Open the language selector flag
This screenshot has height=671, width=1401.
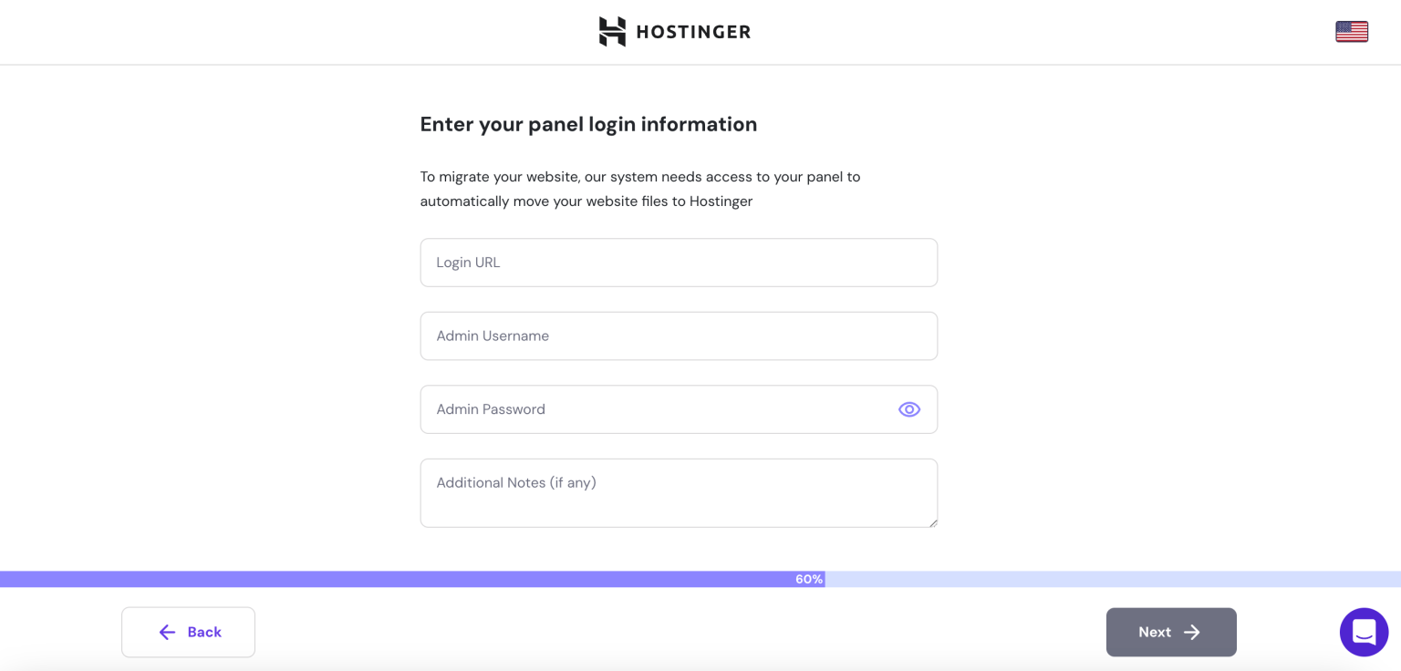pos(1351,31)
